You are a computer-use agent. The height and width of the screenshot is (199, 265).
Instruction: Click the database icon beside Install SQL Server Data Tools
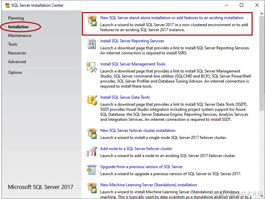click(92, 100)
